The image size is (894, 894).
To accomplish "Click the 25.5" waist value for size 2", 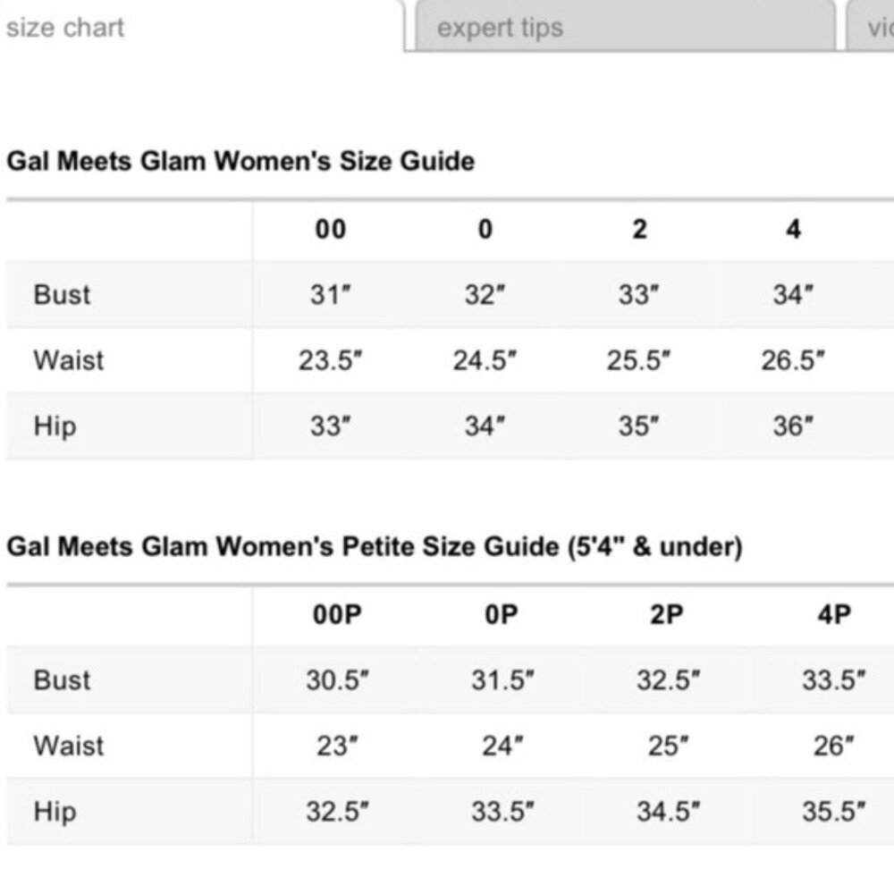I will point(639,361).
